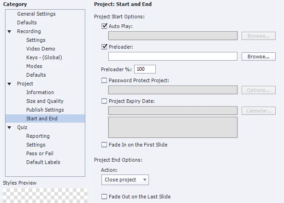
Task: Collapse the Quiz category tree arrow
Action: [9, 128]
